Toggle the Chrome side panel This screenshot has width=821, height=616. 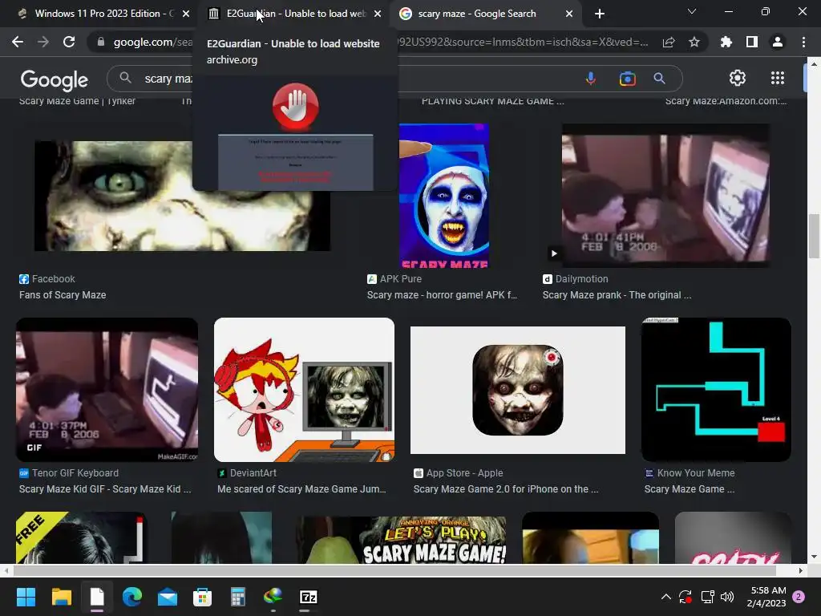pos(752,42)
